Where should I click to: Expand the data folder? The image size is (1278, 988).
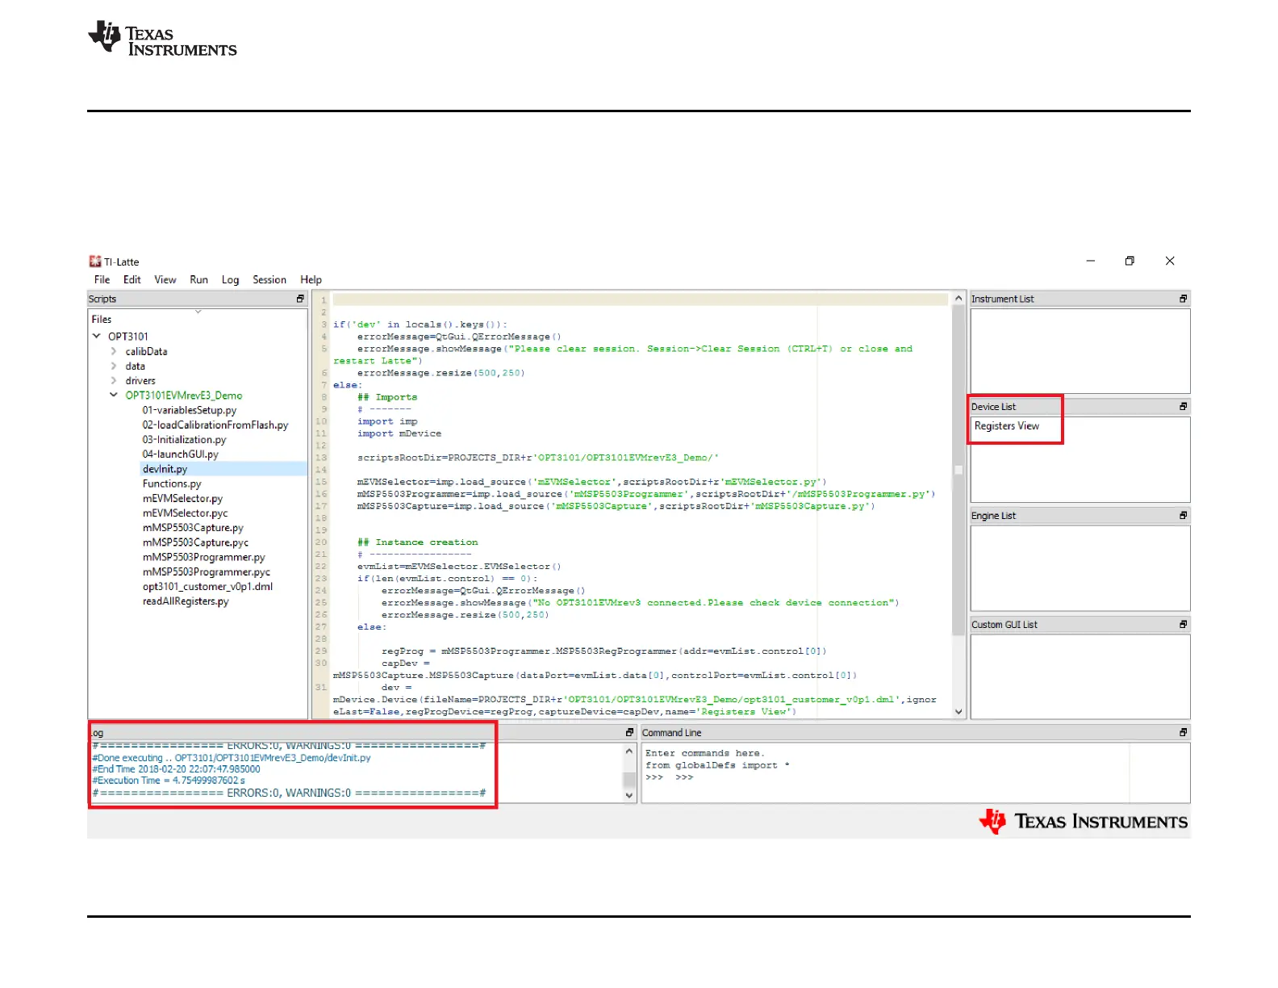pyautogui.click(x=114, y=366)
